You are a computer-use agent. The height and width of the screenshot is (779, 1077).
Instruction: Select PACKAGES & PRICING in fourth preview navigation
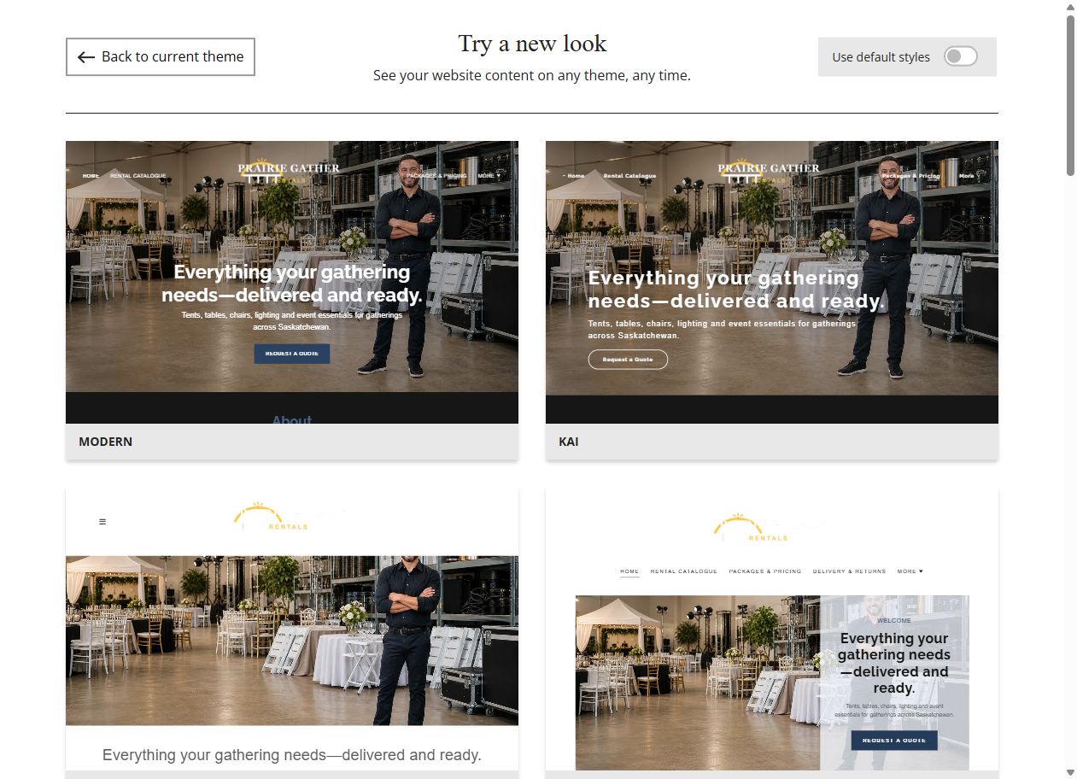(765, 571)
